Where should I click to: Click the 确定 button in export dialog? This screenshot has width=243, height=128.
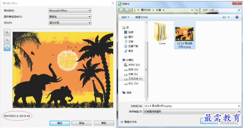(60, 123)
